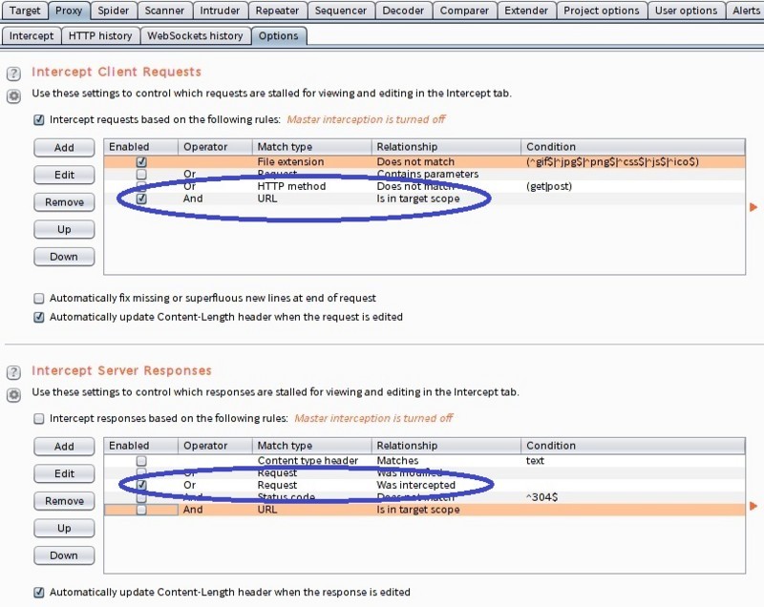
Task: Open the Repeater tab
Action: click(277, 10)
